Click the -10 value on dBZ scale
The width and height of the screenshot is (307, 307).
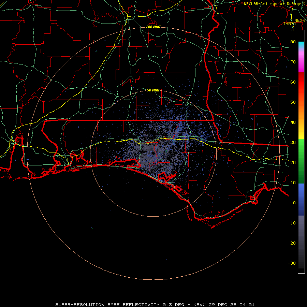[292, 223]
